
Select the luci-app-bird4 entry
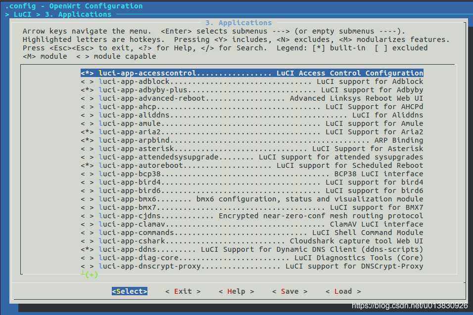pyautogui.click(x=252, y=183)
